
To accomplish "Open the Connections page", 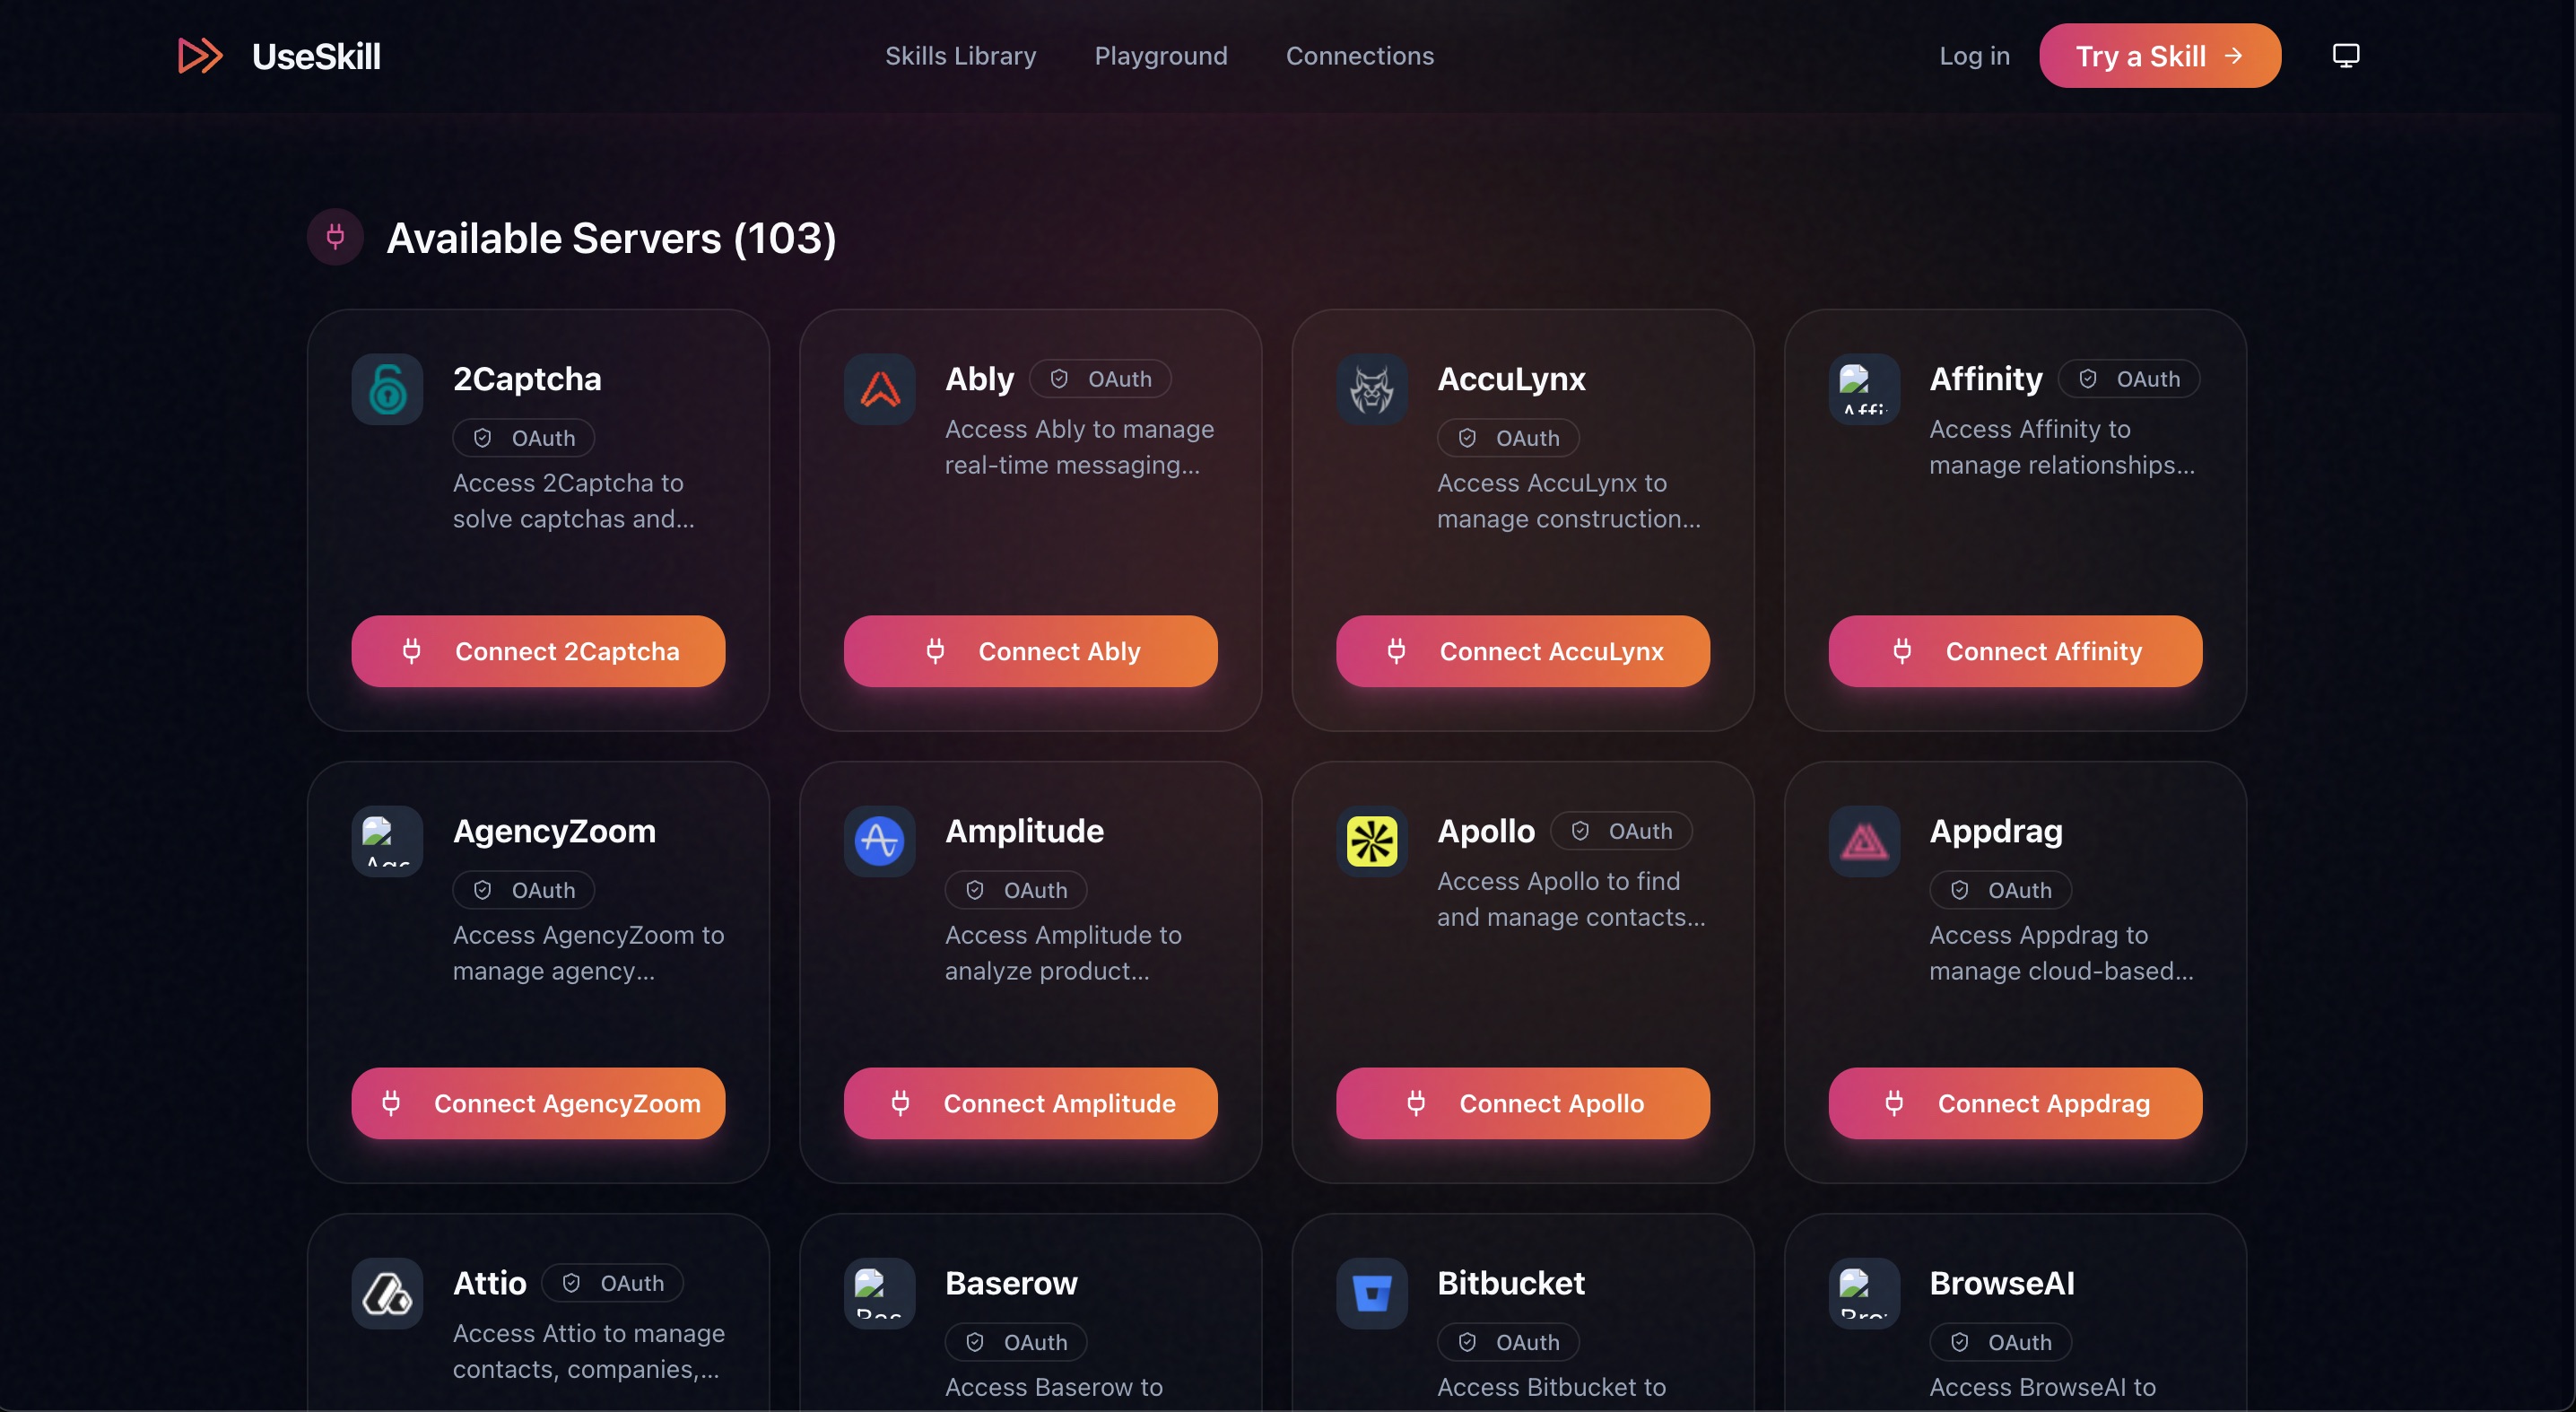I will 1360,56.
